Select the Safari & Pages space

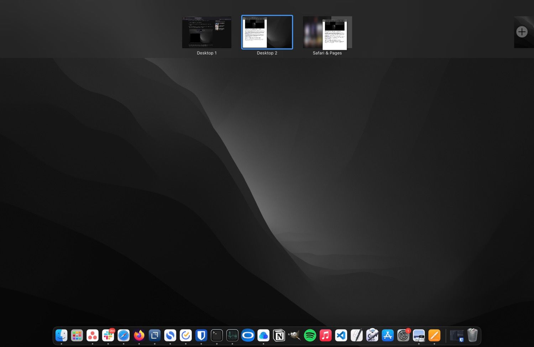coord(327,32)
